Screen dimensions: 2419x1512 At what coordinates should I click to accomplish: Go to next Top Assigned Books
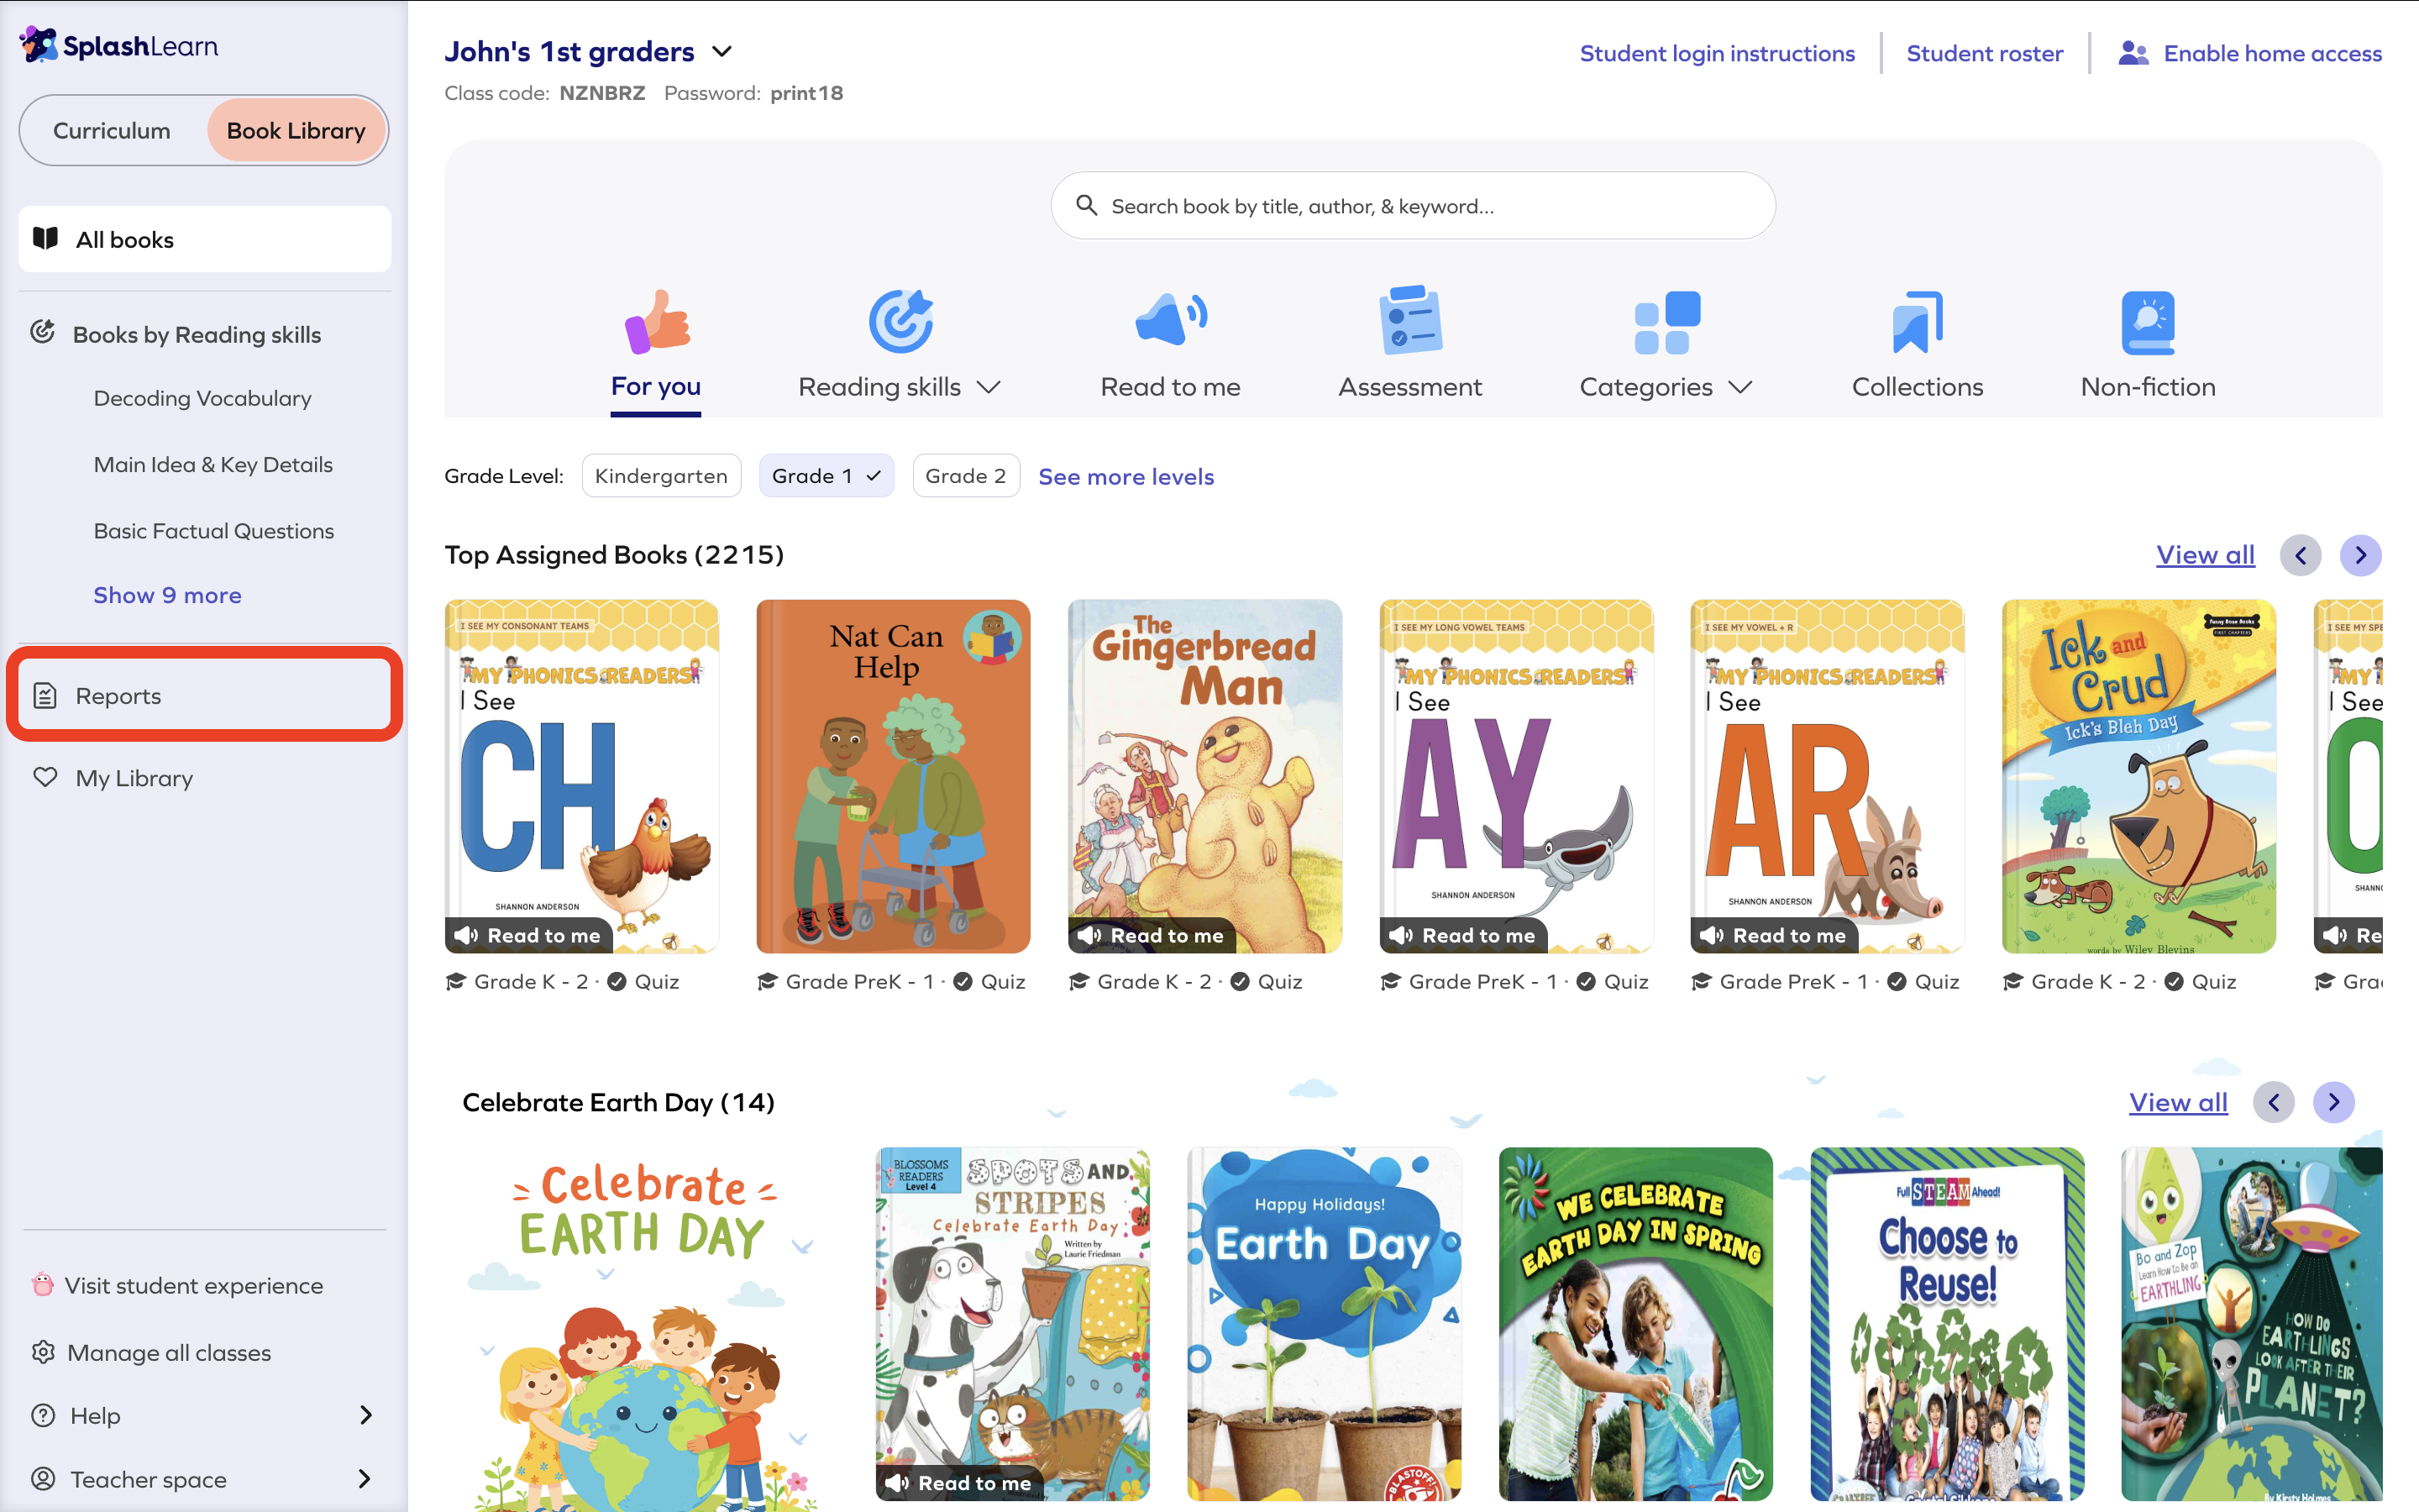[2360, 555]
